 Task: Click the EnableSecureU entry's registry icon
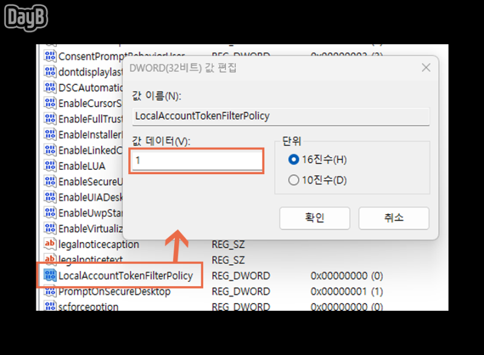click(x=50, y=181)
